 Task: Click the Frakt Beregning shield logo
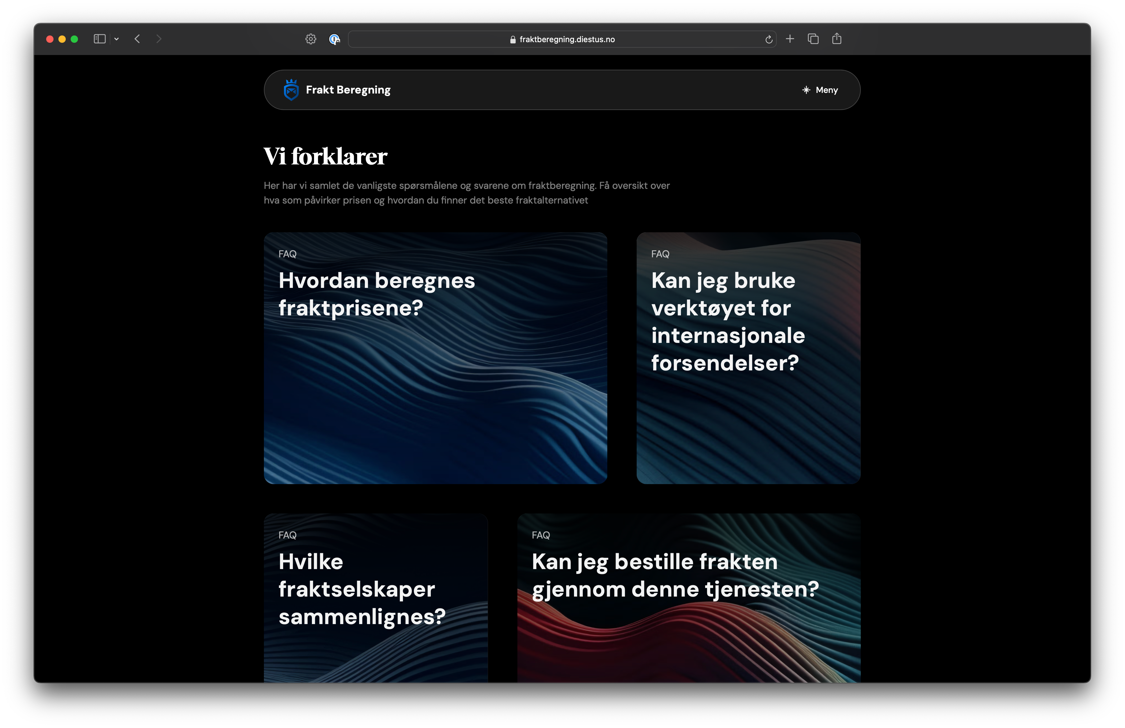tap(291, 90)
